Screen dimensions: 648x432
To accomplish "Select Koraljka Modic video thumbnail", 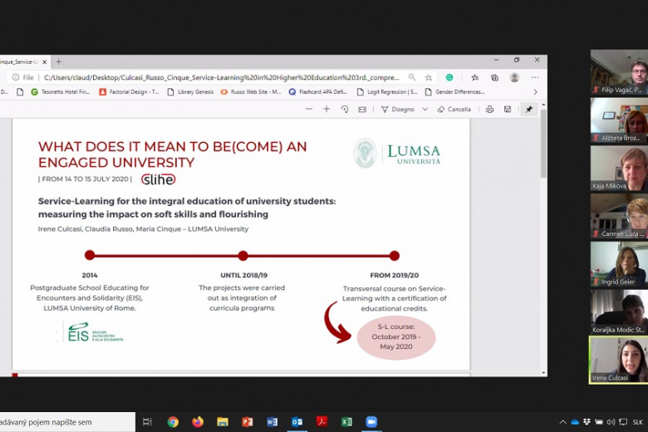I will pyautogui.click(x=619, y=312).
